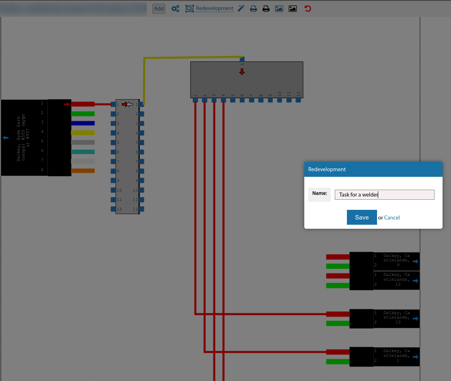Screen dimensions: 451x381
Task: Click the magic wand tool icon
Action: point(241,8)
